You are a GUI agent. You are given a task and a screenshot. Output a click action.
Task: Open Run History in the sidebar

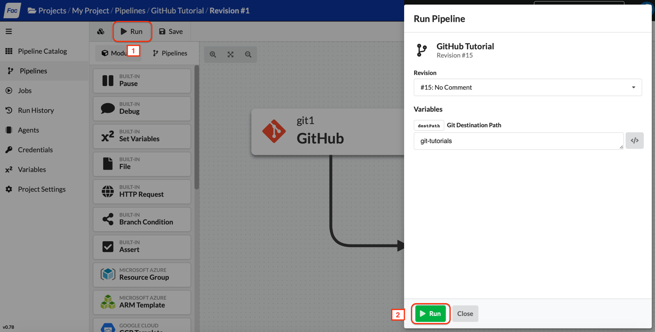click(36, 110)
